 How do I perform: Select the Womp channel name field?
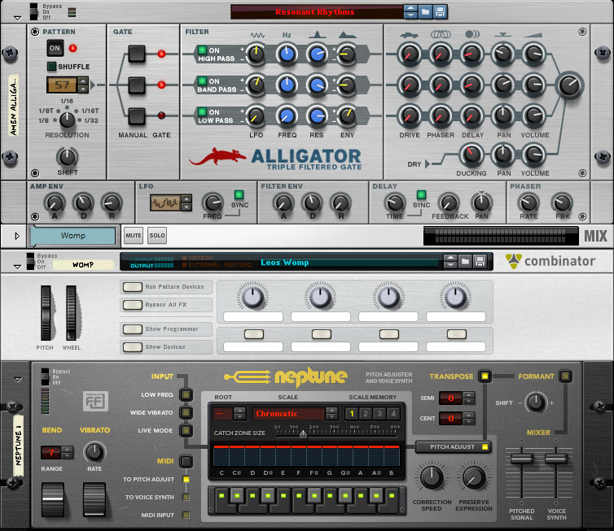tap(72, 236)
